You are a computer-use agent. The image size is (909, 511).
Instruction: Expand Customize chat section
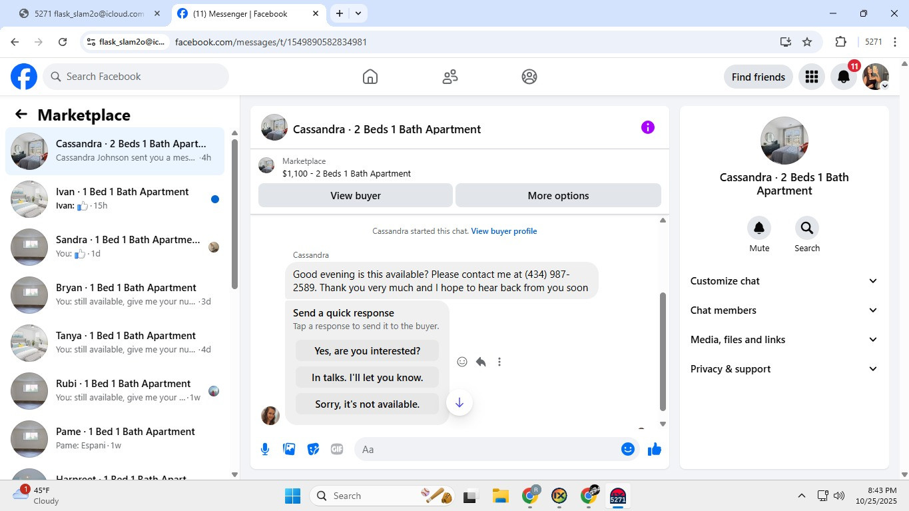click(784, 281)
